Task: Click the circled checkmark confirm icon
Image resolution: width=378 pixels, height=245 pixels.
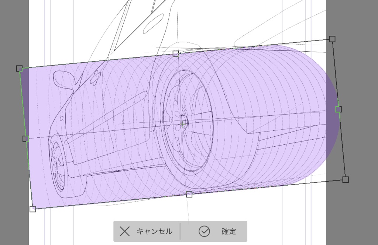Action: (204, 230)
